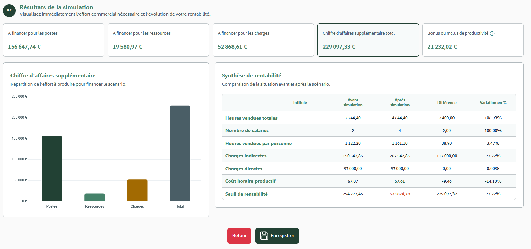Click the 4 644,40 cell

pos(400,118)
